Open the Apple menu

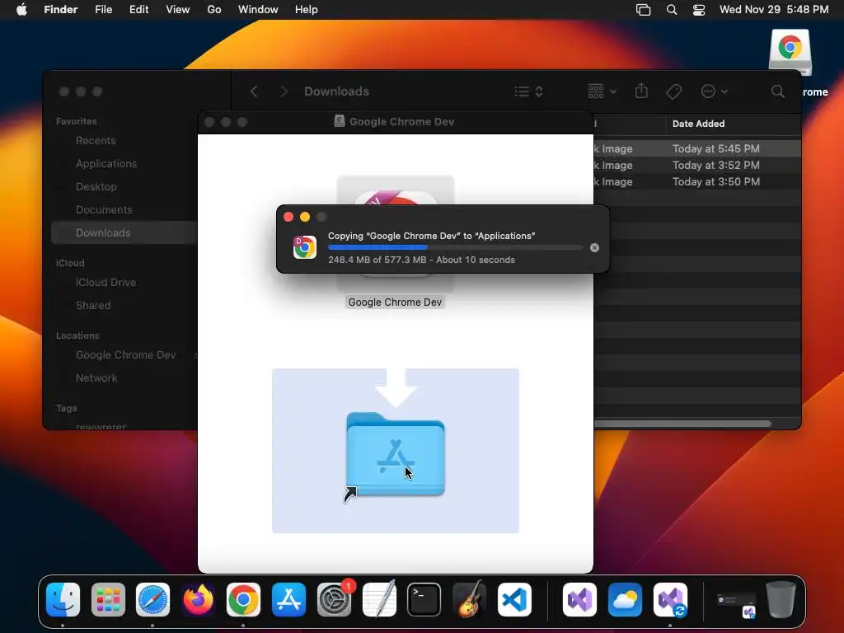pos(21,10)
